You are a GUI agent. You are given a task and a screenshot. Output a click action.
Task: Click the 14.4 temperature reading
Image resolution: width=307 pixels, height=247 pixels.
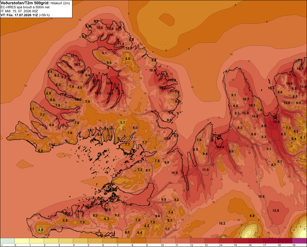pos(220,147)
